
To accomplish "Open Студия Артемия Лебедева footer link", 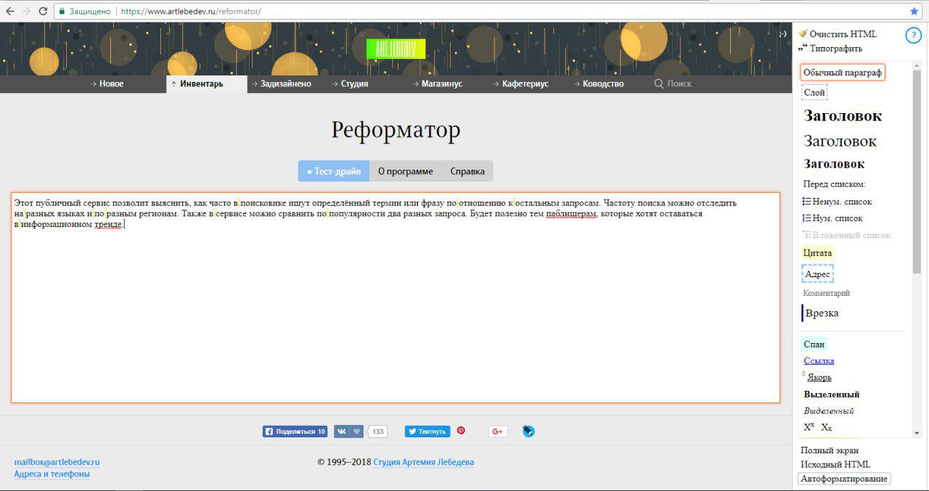I will pos(424,462).
